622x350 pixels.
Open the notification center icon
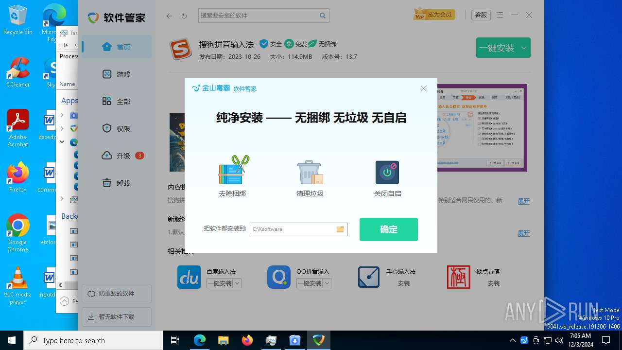coord(606,340)
